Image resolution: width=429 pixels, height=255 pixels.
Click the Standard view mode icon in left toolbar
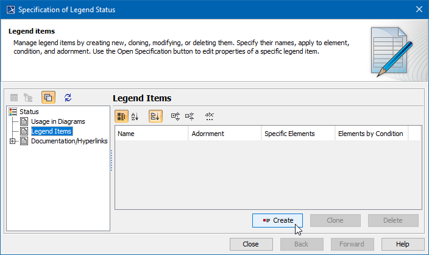coord(14,98)
